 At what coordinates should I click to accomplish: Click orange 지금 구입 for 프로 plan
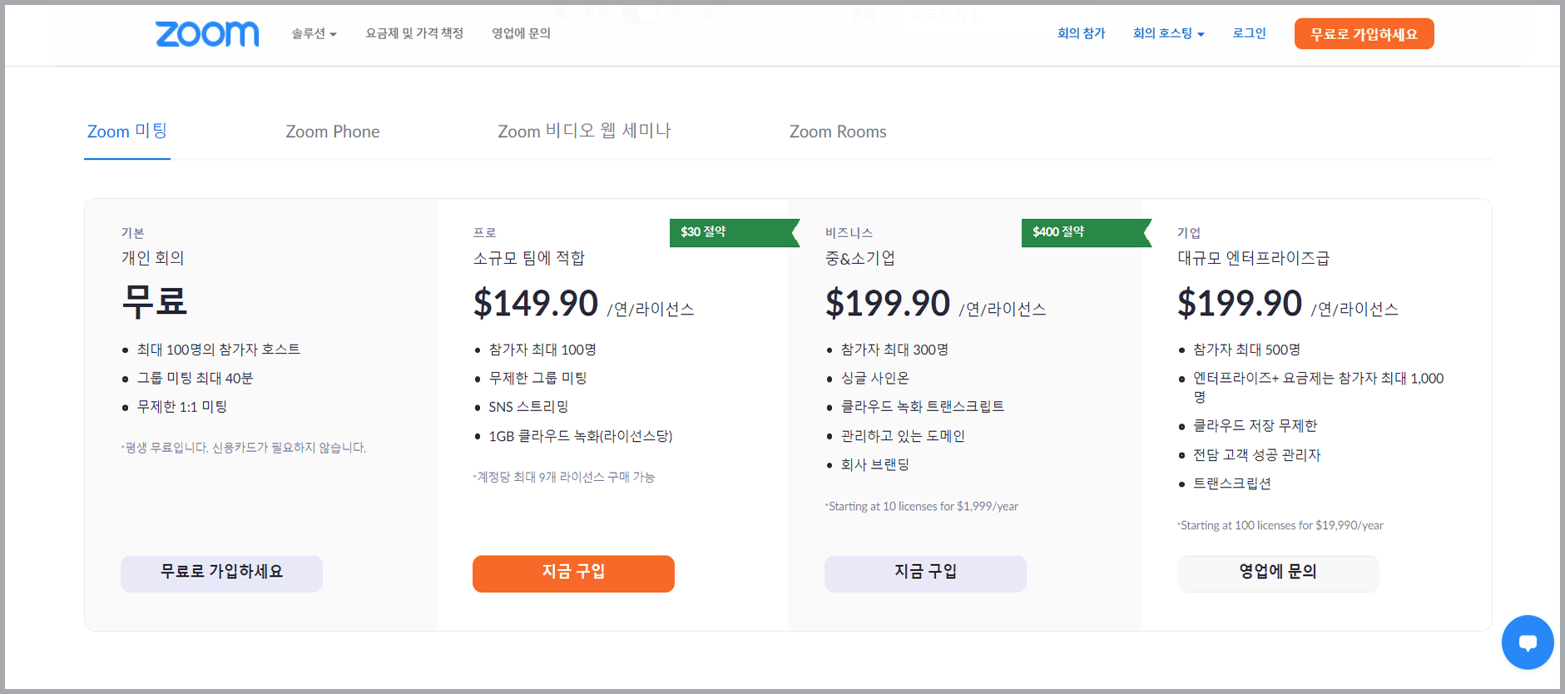click(x=573, y=573)
